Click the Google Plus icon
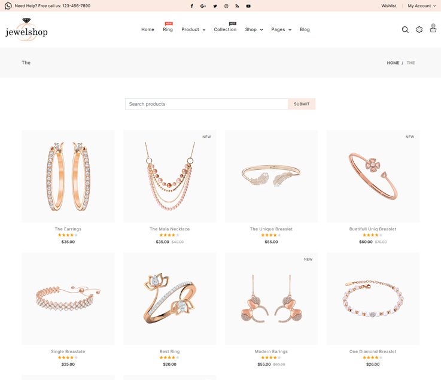This screenshot has width=441, height=380. (203, 6)
